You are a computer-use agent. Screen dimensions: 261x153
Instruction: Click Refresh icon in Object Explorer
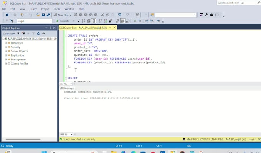coord(38,34)
